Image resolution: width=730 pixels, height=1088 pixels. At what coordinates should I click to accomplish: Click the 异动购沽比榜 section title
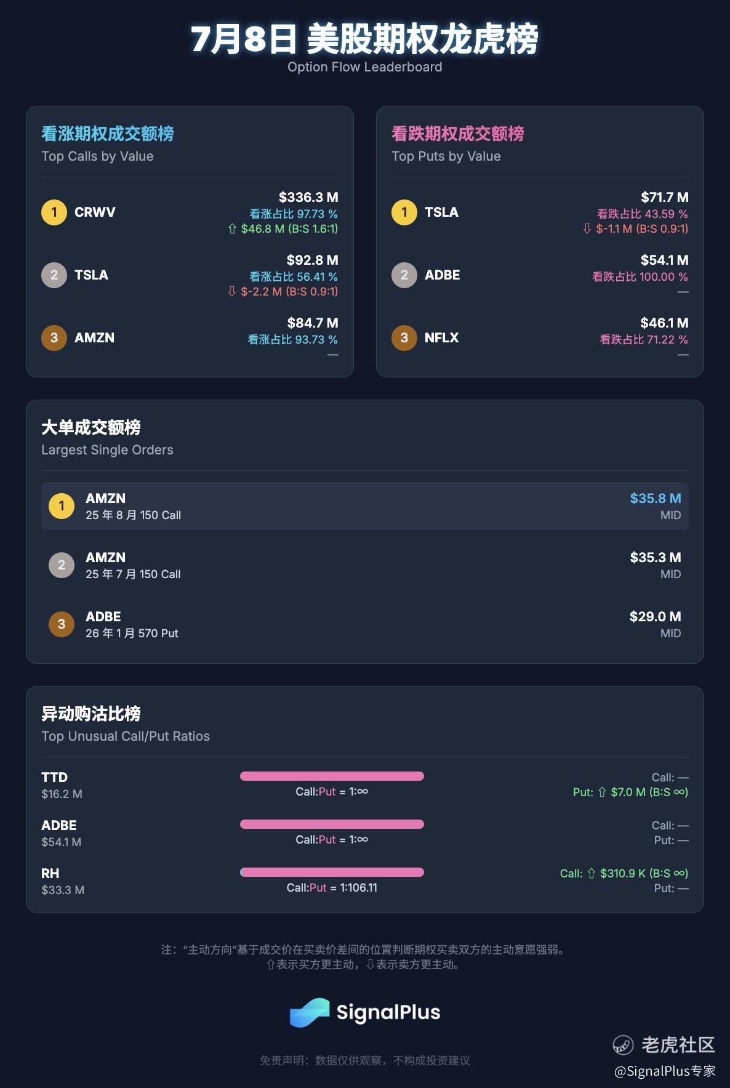click(x=91, y=714)
